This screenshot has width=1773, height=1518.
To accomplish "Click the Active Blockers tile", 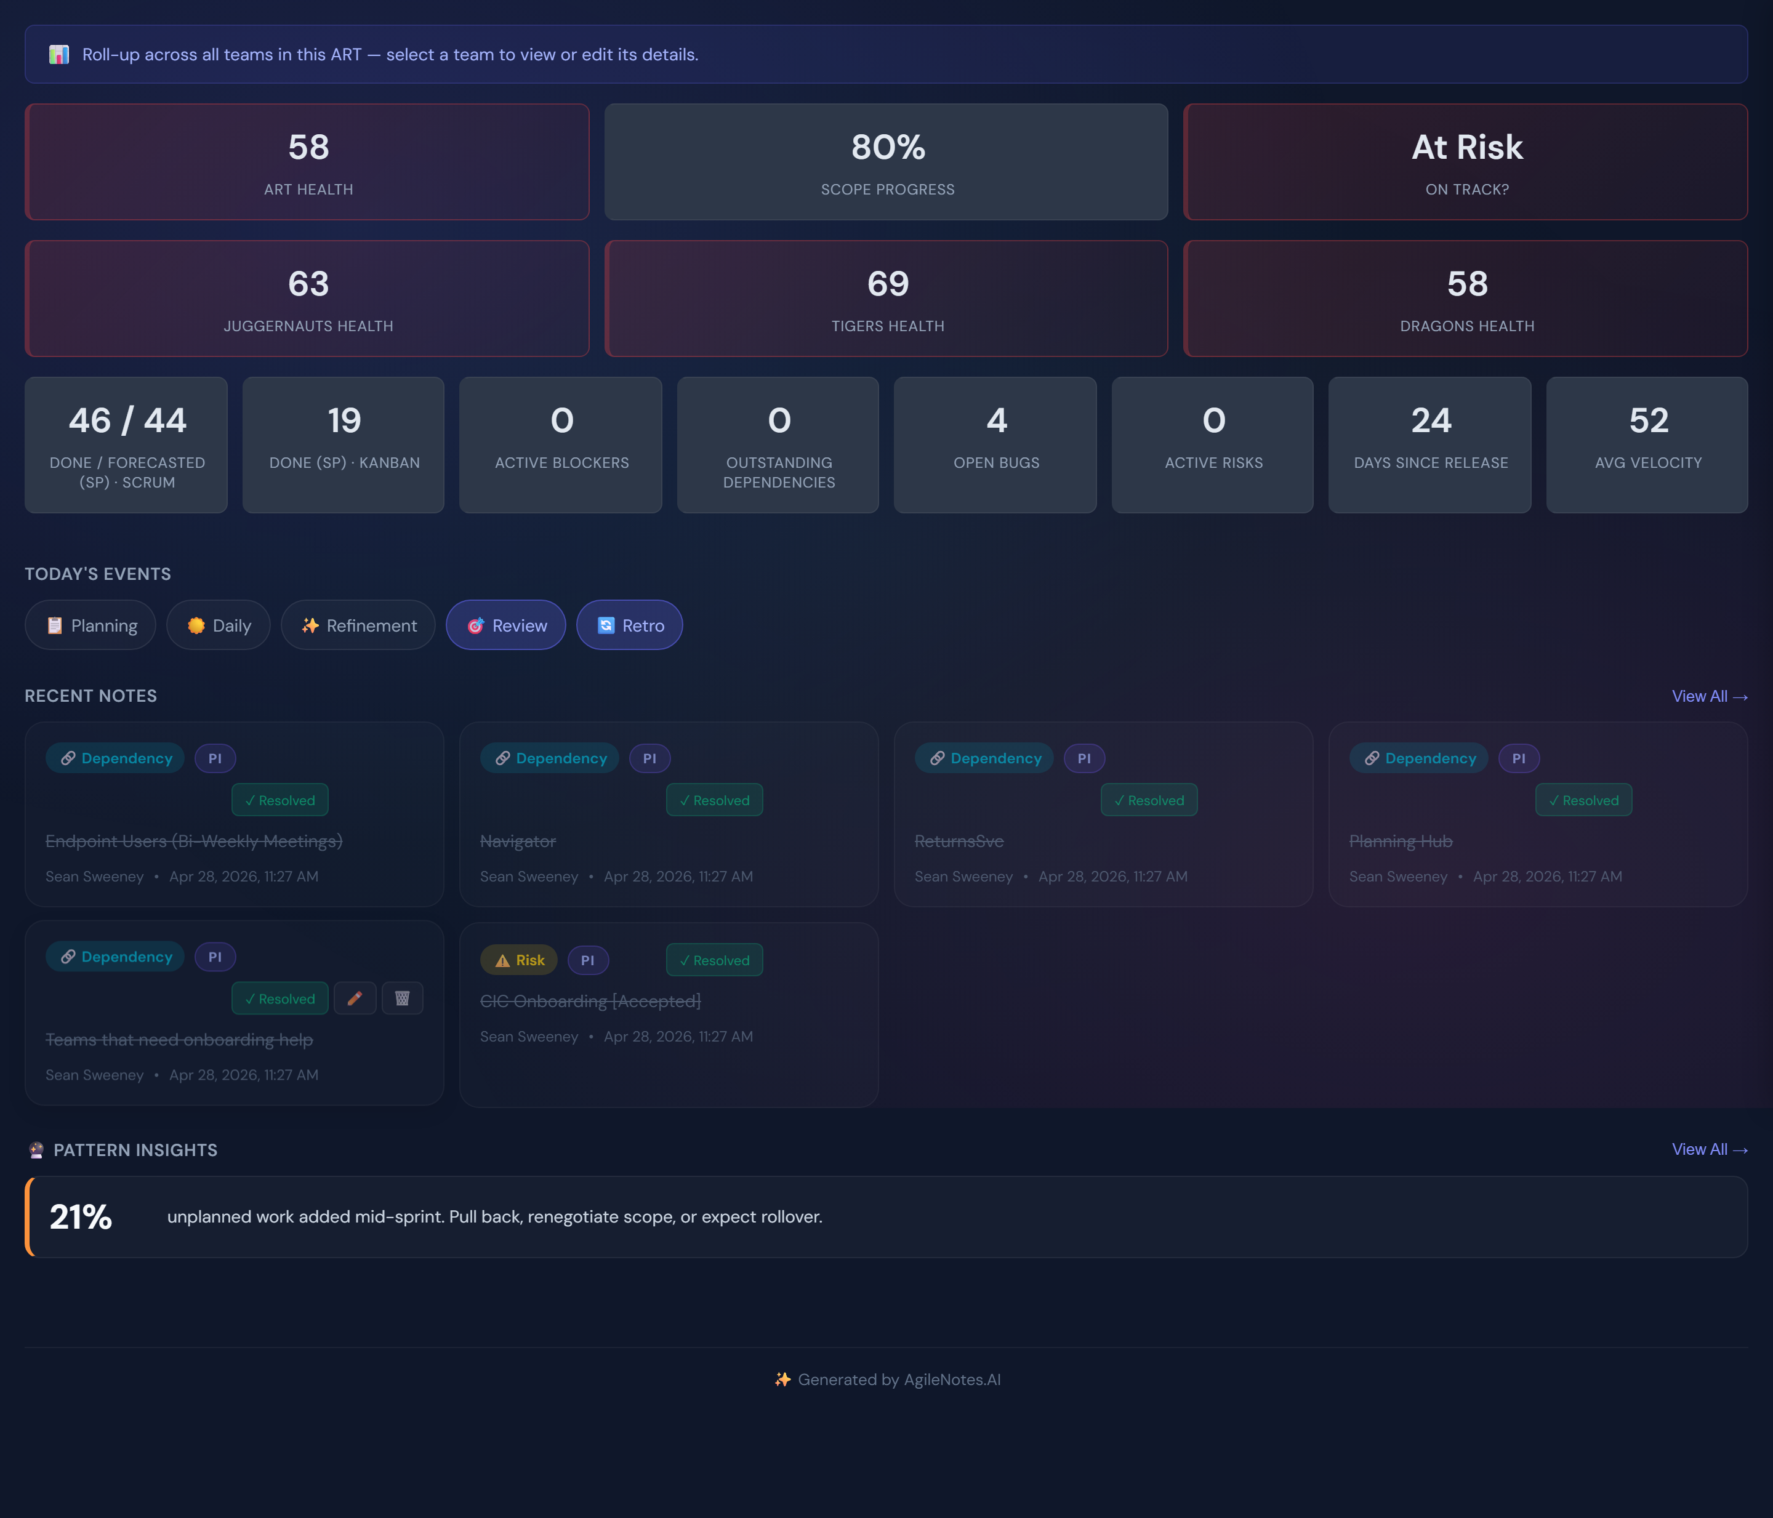I will (561, 445).
